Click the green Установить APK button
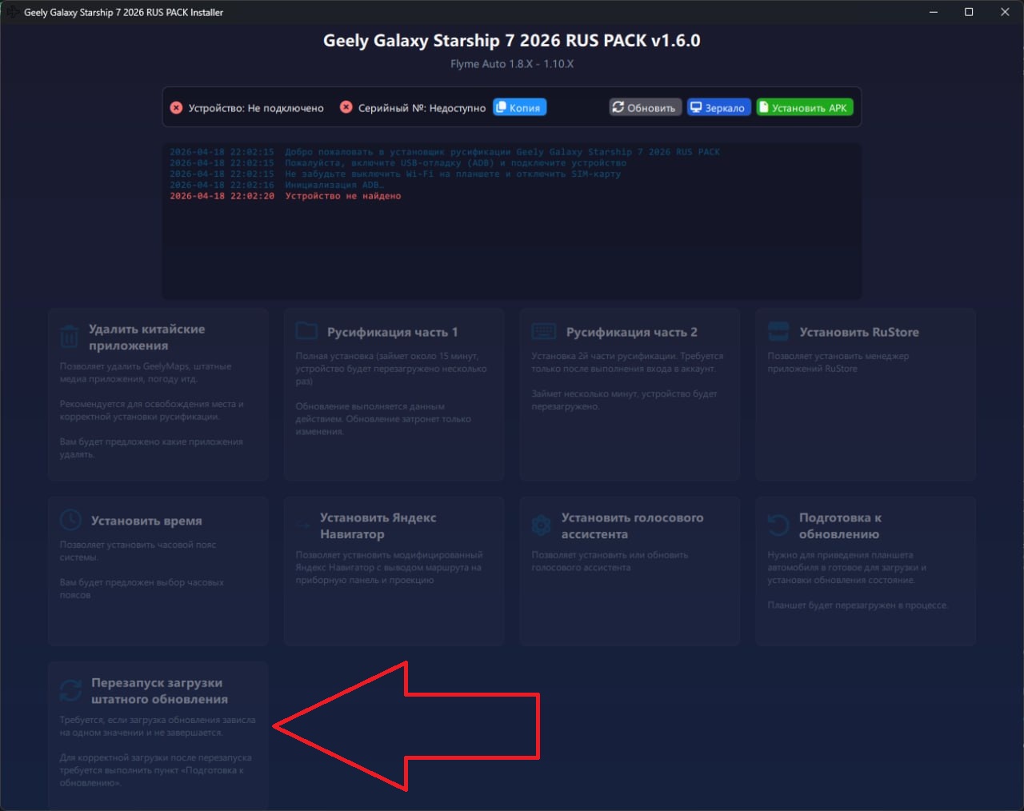 pos(804,107)
